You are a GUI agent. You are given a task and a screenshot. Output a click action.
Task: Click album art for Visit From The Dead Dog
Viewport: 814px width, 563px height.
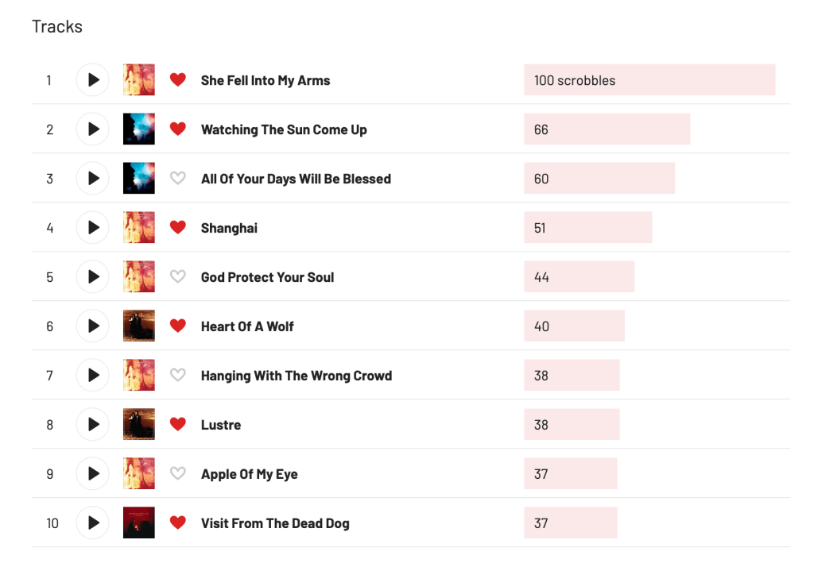click(x=139, y=523)
